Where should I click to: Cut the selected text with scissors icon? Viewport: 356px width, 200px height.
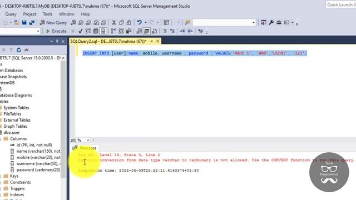tap(113, 22)
